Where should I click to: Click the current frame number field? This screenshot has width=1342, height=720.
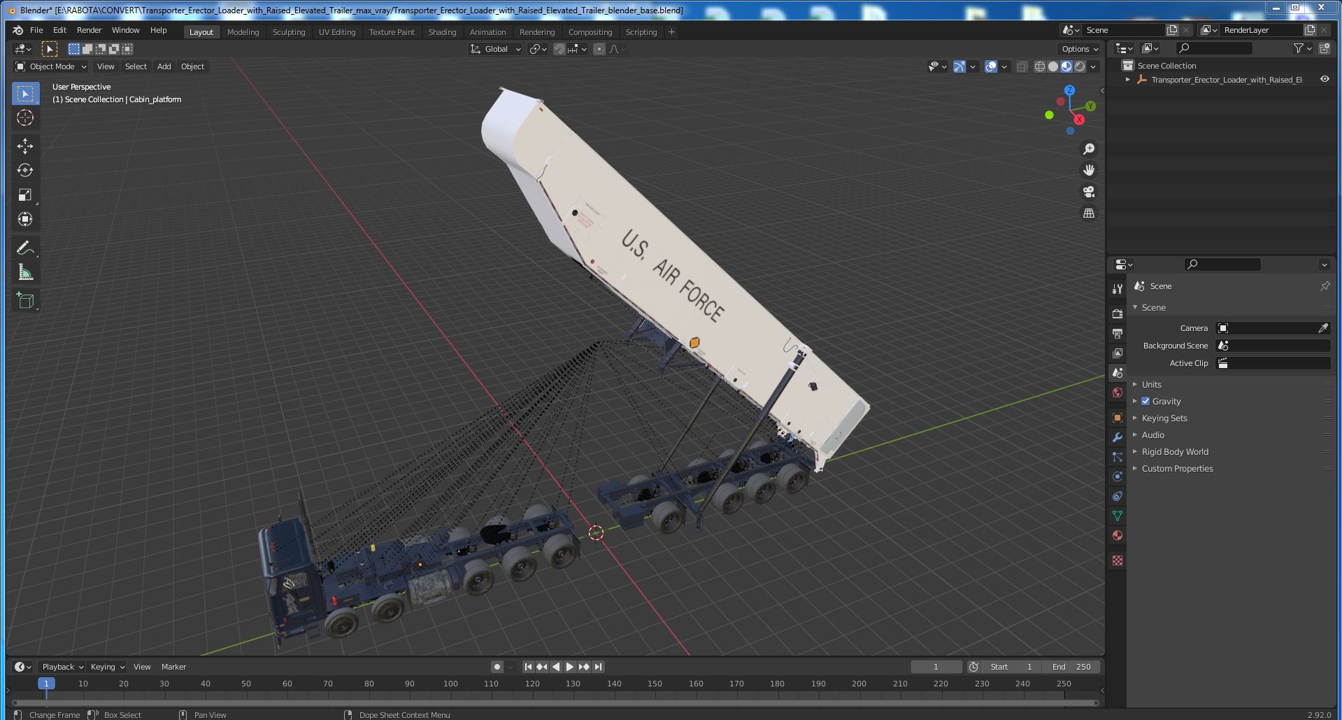coord(936,667)
